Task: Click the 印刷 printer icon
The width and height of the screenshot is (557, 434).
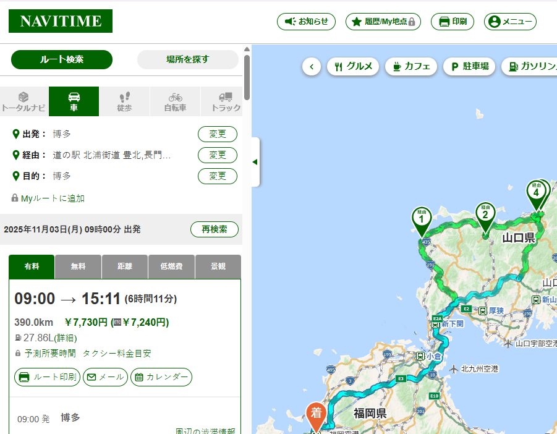Action: [452, 21]
